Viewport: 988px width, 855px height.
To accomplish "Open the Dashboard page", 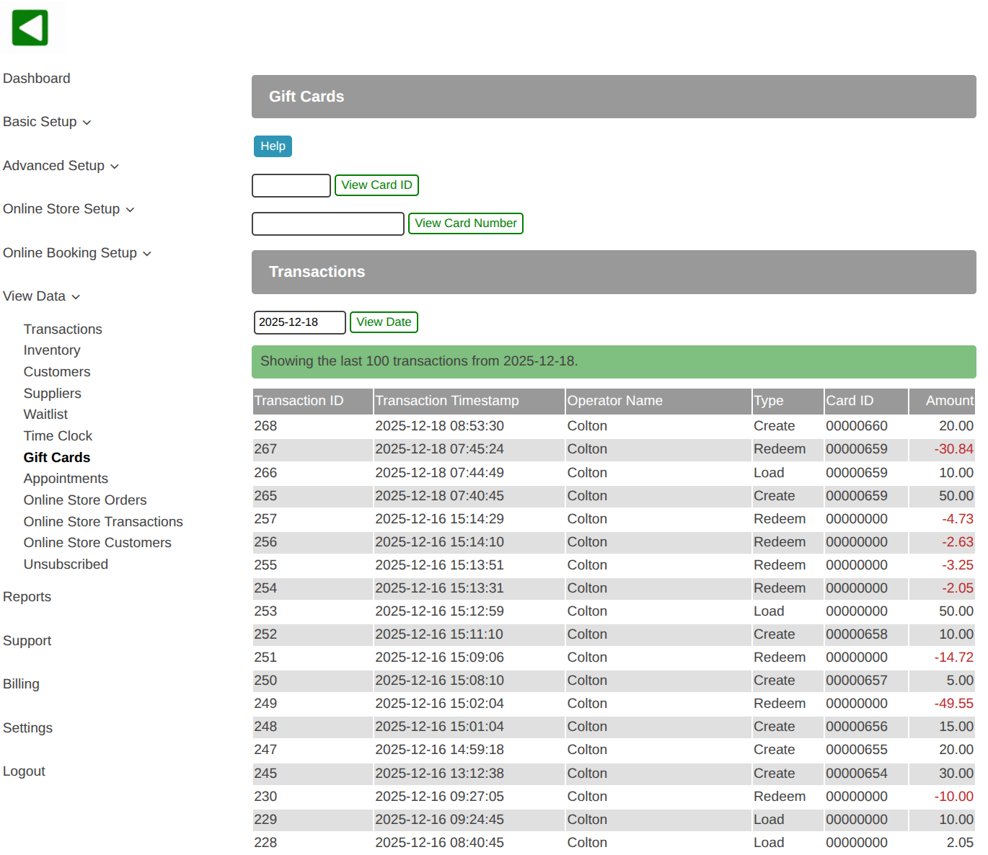I will pos(37,79).
